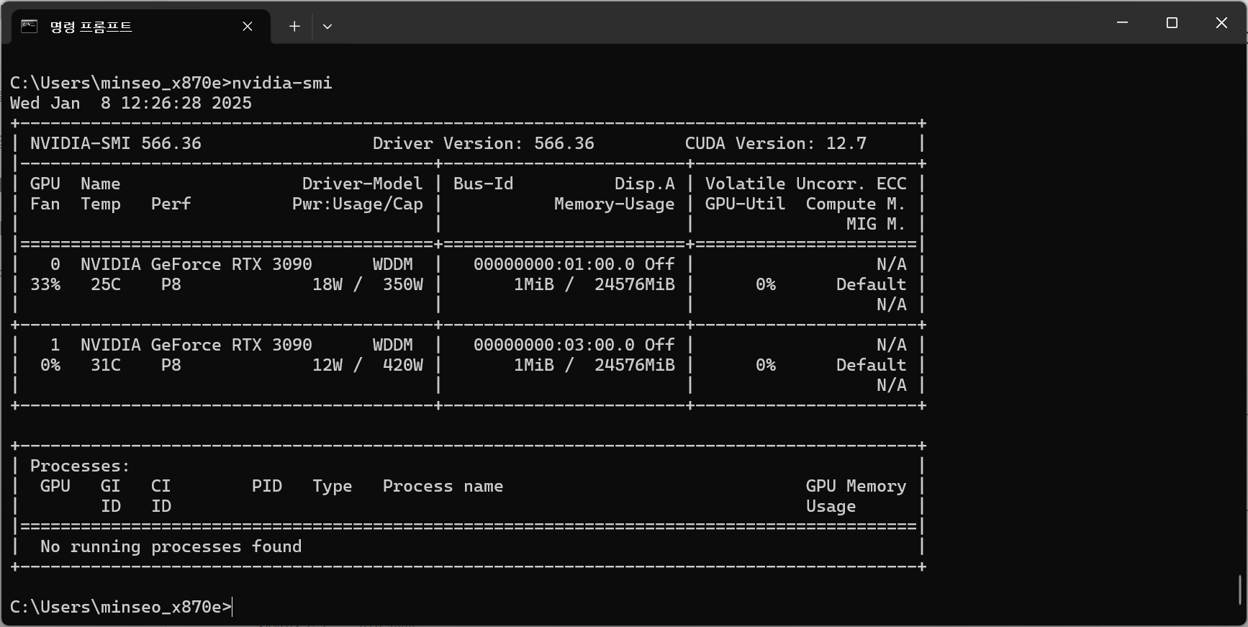The height and width of the screenshot is (627, 1248).
Task: Click GPU 1 memory 1MiB / 24576MiB
Action: [x=594, y=365]
